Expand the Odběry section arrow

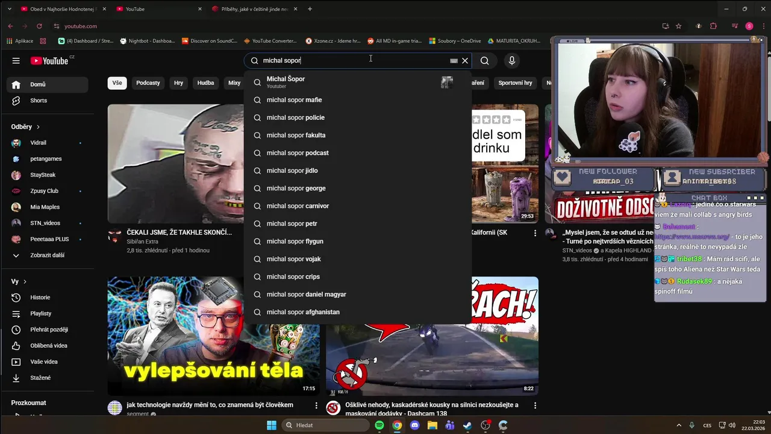point(38,127)
